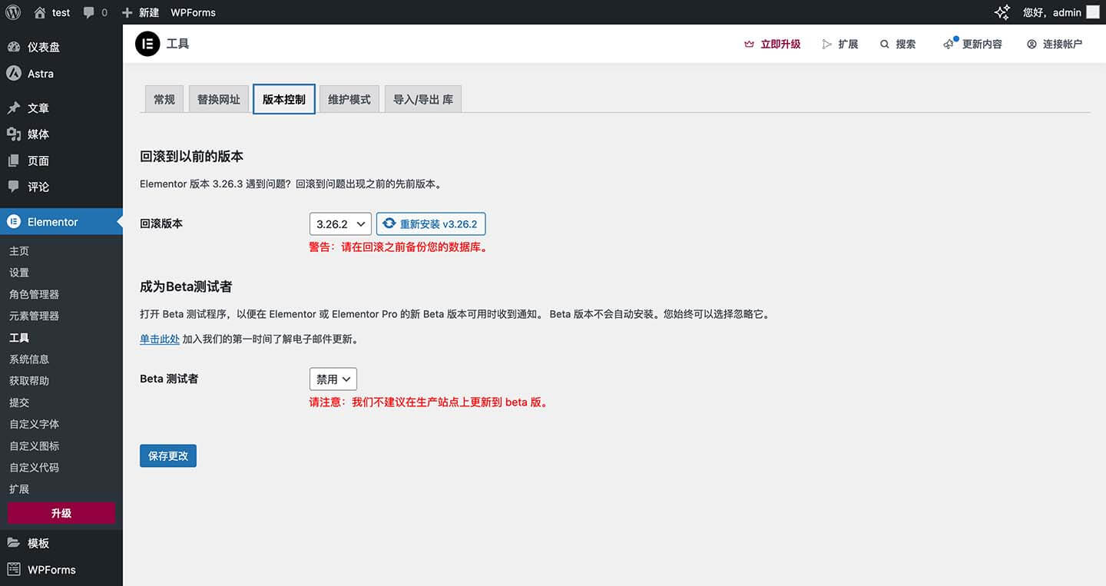This screenshot has height=586, width=1106.
Task: Click the home icon next to test
Action: tap(40, 12)
